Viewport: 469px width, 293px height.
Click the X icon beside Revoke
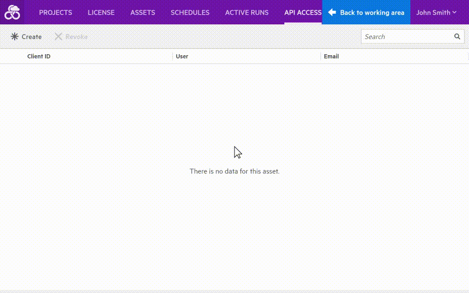tap(58, 36)
